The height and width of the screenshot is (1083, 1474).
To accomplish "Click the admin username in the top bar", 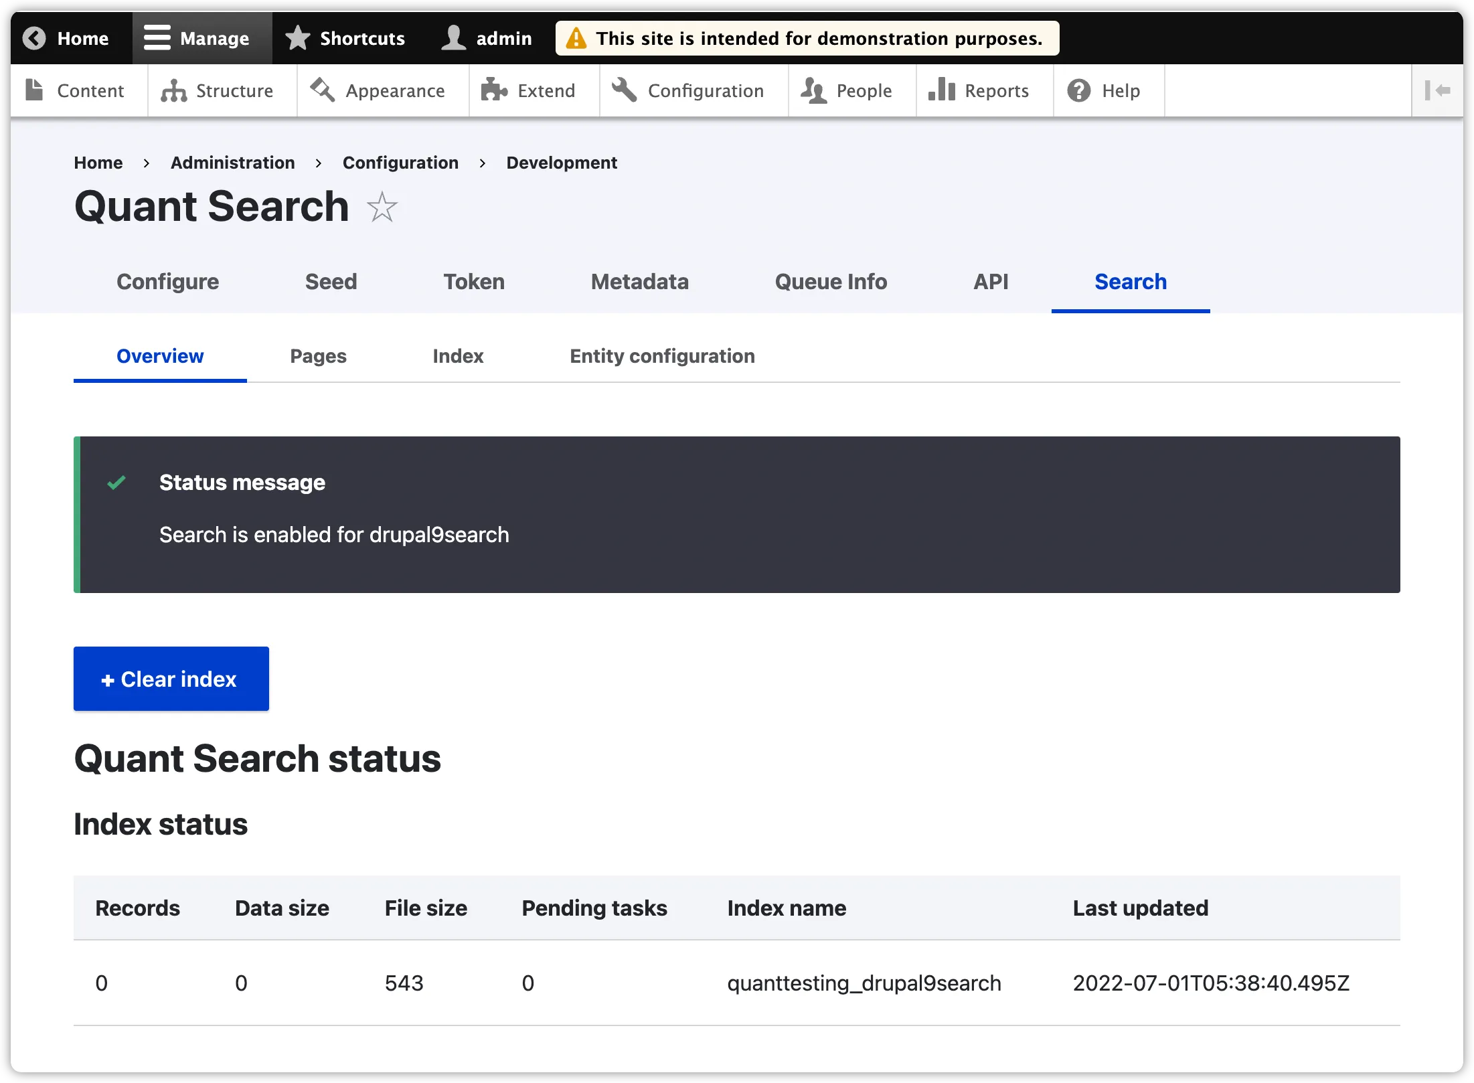I will click(505, 38).
